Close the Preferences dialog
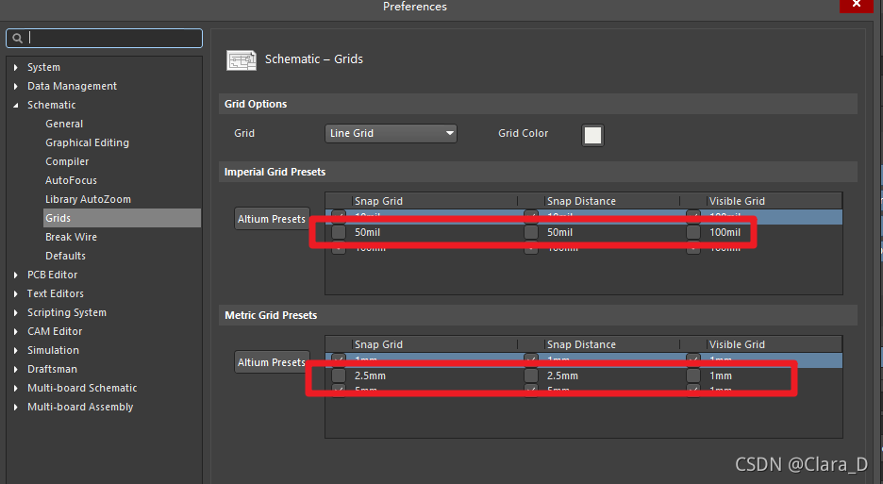The image size is (883, 484). (856, 6)
